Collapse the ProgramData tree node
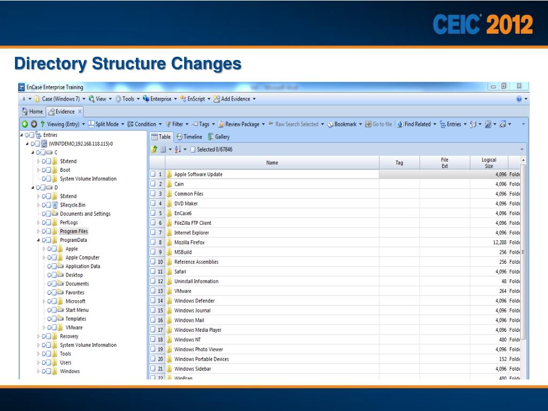 [x=39, y=240]
